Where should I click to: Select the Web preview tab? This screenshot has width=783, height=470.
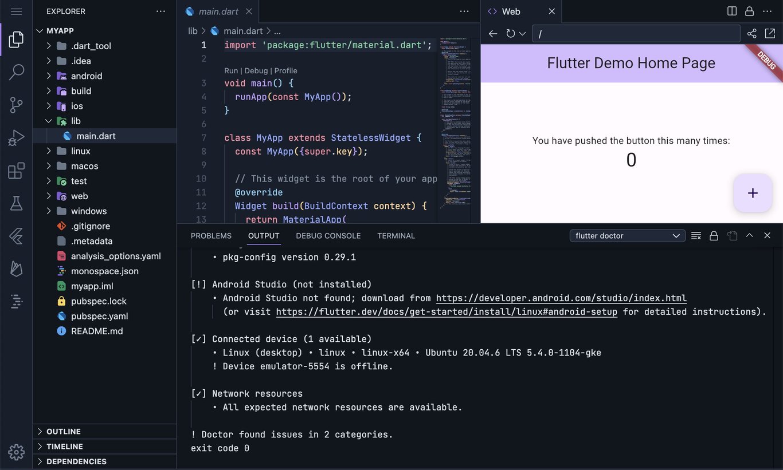coord(521,11)
